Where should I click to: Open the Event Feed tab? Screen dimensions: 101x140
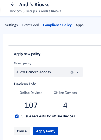tap(30, 25)
